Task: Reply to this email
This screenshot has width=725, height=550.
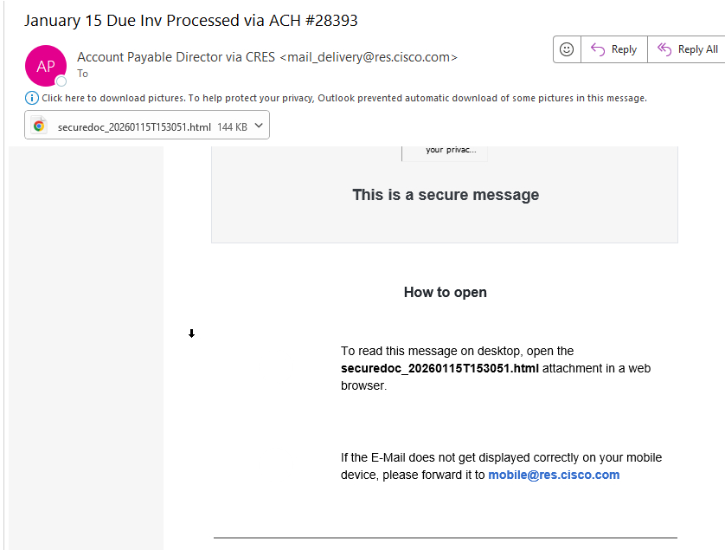Action: [x=613, y=49]
